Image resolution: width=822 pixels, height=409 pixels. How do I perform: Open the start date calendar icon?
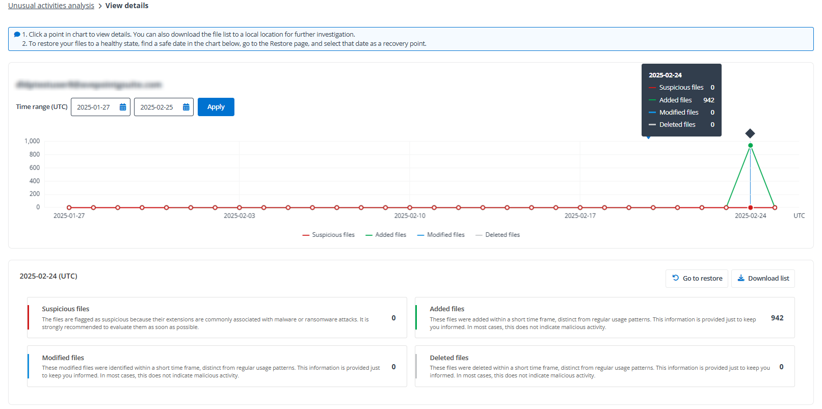tap(123, 107)
